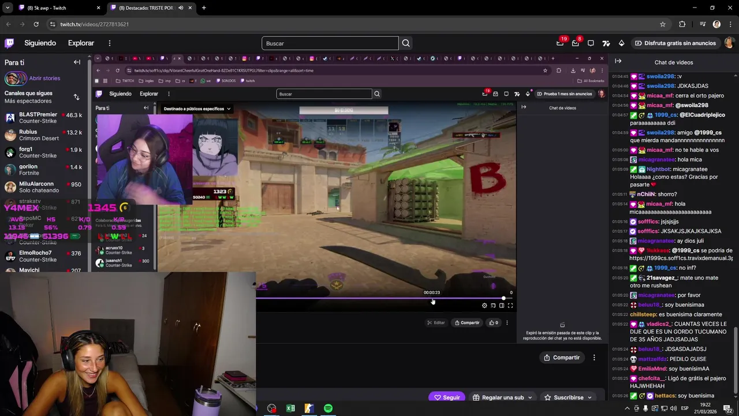Click the chat panel scrollbar

(736, 361)
